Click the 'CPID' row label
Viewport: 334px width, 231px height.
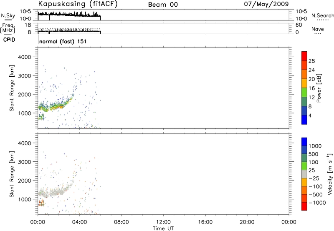[x=9, y=40]
